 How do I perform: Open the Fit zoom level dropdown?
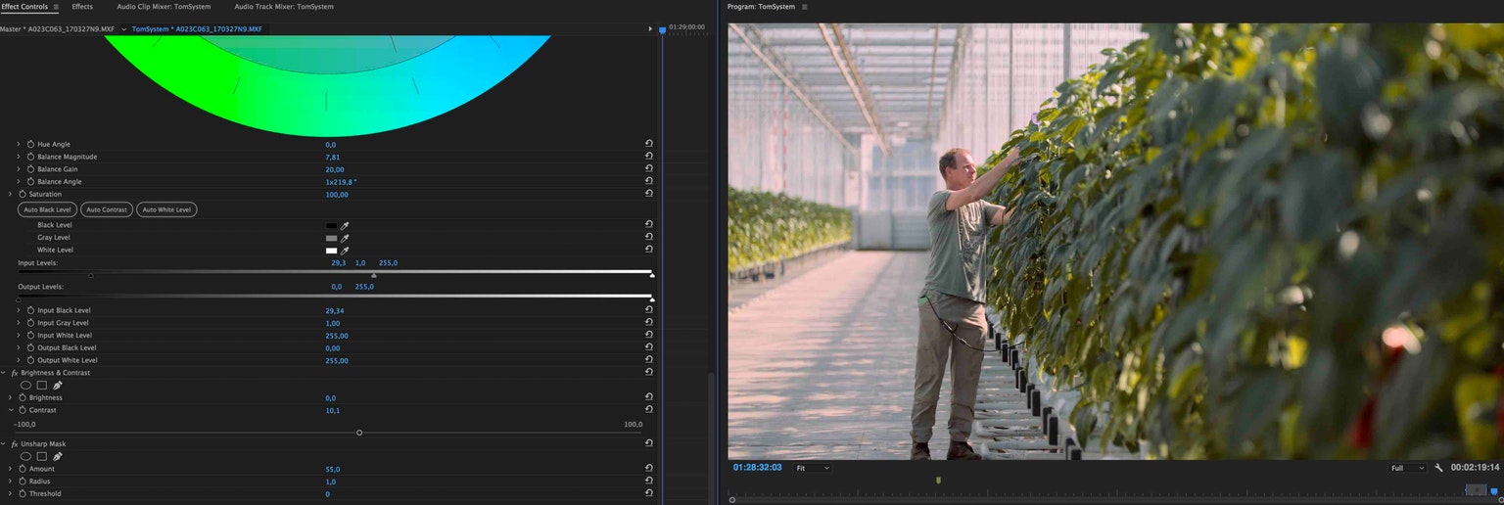(x=813, y=468)
